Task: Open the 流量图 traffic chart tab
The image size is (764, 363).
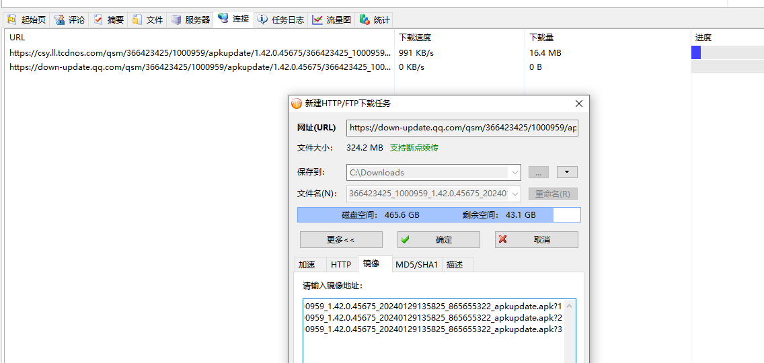Action: pyautogui.click(x=332, y=19)
